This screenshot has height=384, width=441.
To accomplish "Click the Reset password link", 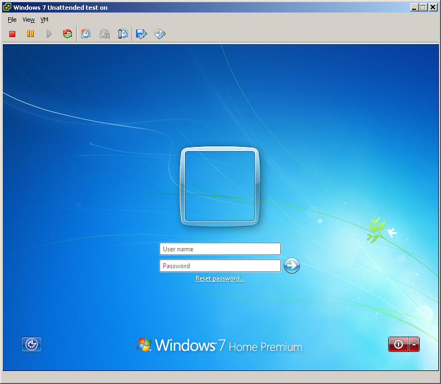I will coord(220,278).
